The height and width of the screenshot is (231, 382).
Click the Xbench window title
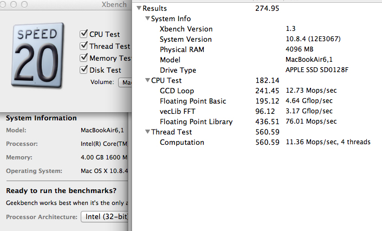point(114,4)
